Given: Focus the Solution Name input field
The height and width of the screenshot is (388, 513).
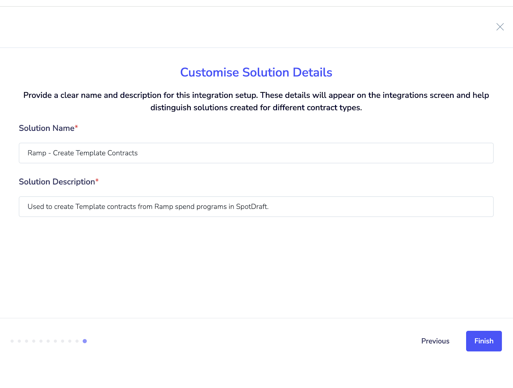Looking at the screenshot, I should (x=256, y=153).
